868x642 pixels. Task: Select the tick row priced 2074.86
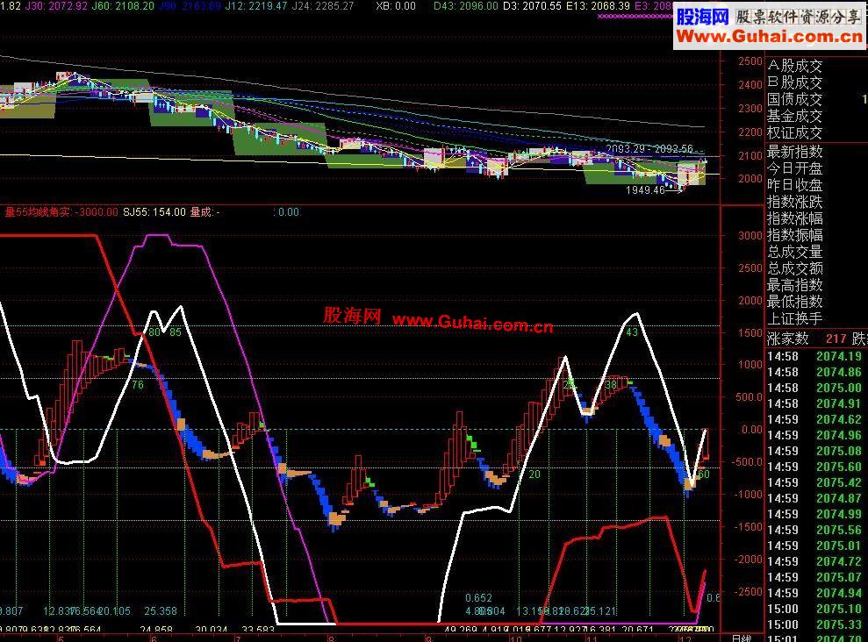tap(816, 372)
